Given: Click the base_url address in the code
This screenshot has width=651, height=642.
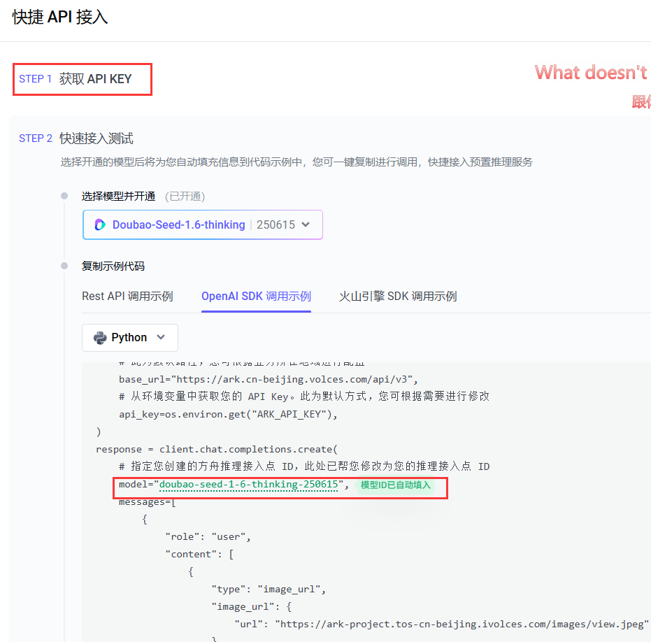Looking at the screenshot, I should pyautogui.click(x=296, y=380).
